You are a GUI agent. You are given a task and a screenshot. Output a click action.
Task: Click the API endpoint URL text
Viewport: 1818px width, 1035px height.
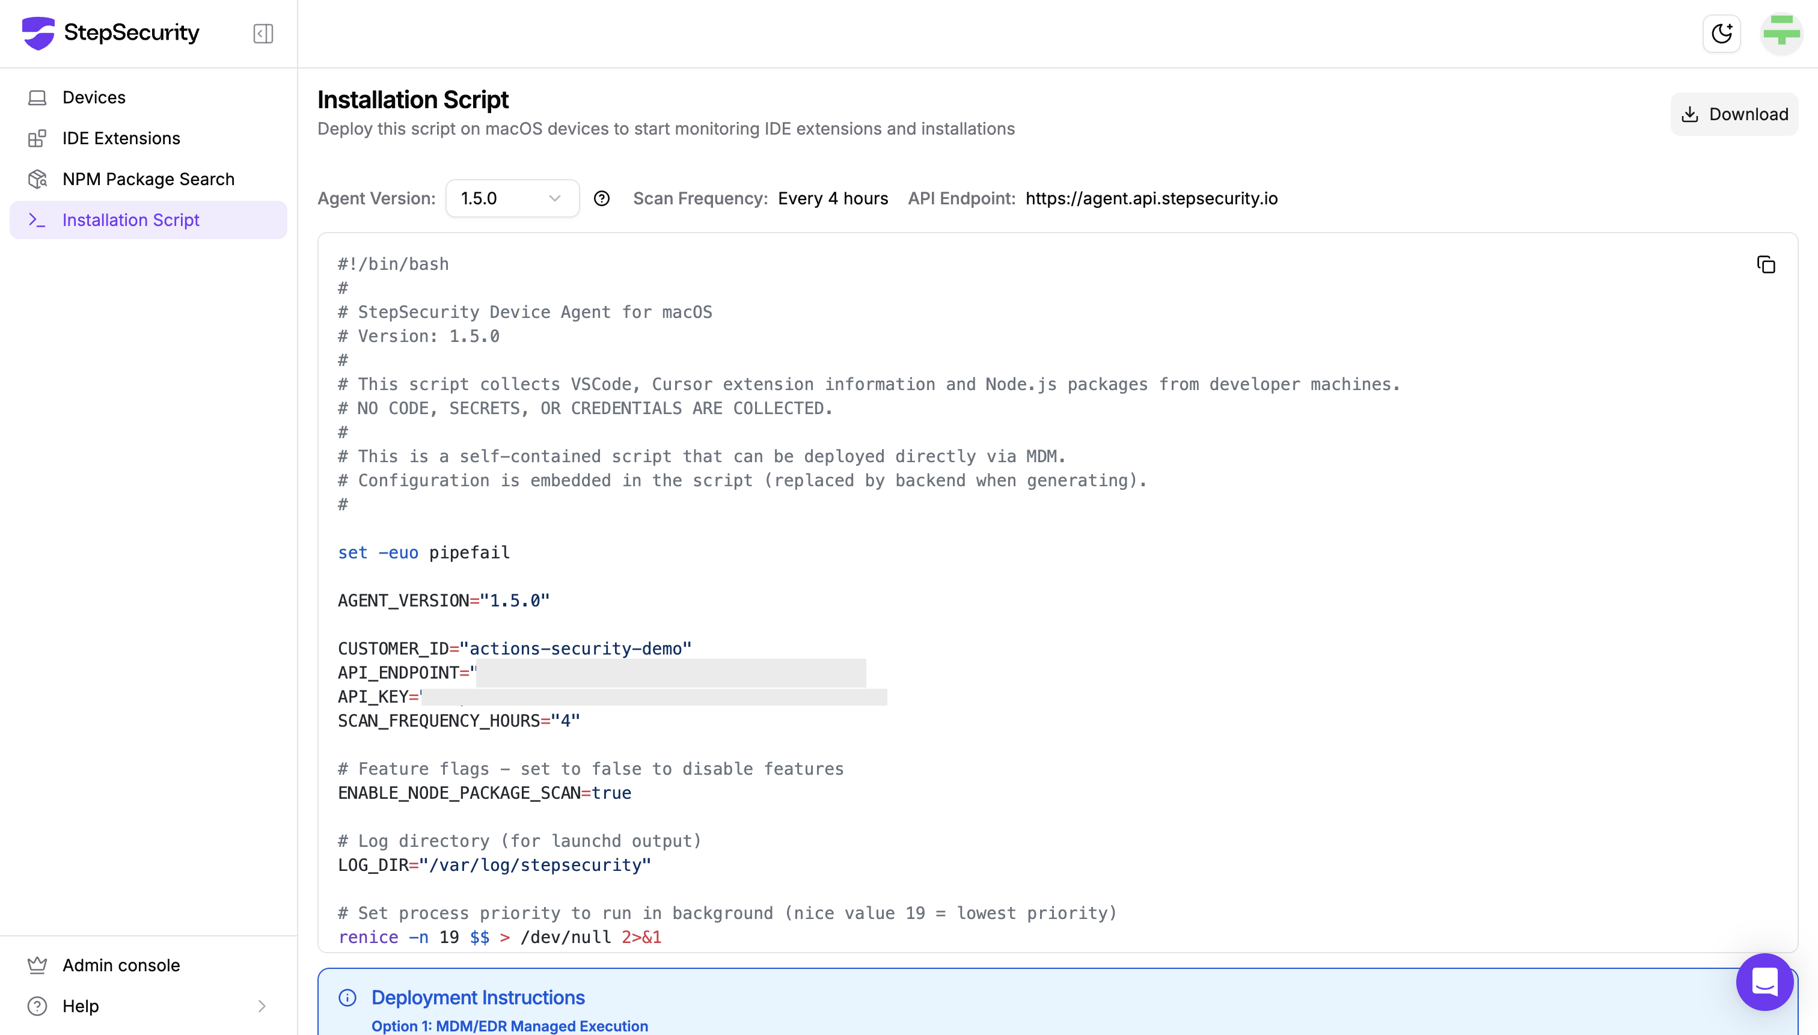pyautogui.click(x=1151, y=198)
